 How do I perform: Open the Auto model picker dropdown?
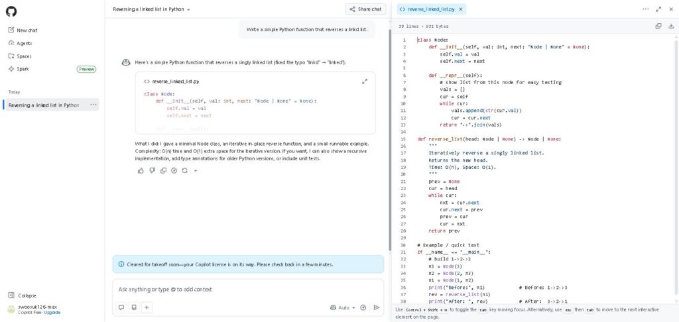click(342, 307)
